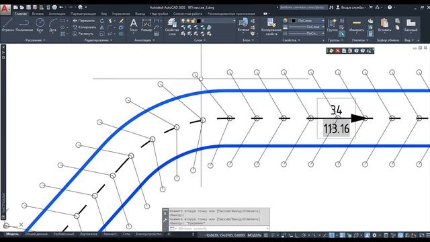Open the Текст (Text) tool
The width and height of the screenshot is (430, 242).
pos(134,25)
